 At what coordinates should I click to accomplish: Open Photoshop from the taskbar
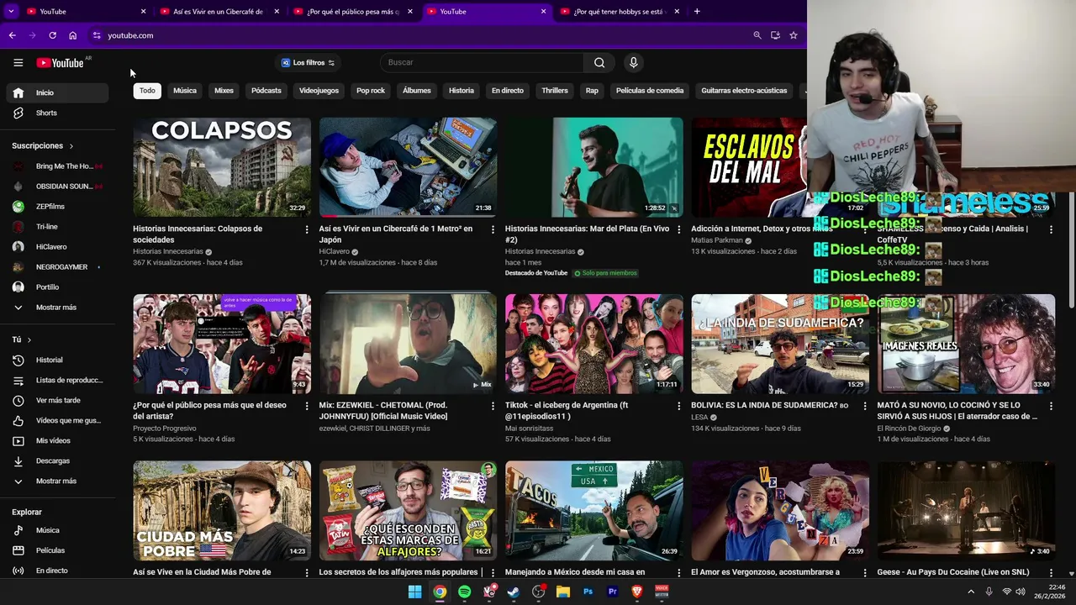click(588, 592)
